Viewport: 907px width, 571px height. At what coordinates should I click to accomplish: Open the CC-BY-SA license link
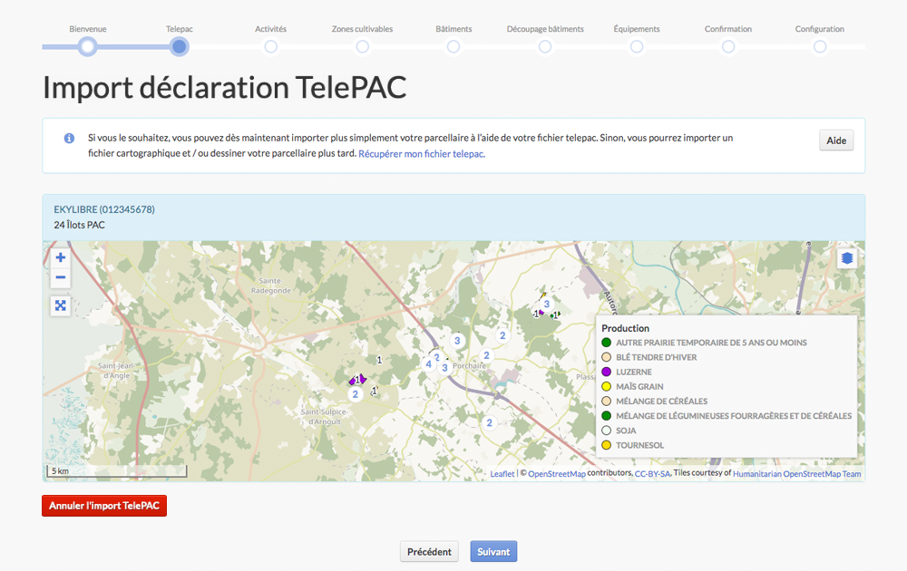pos(652,474)
